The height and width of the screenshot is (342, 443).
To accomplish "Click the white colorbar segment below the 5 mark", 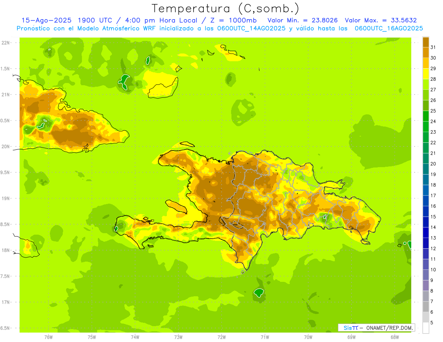I will point(426,328).
